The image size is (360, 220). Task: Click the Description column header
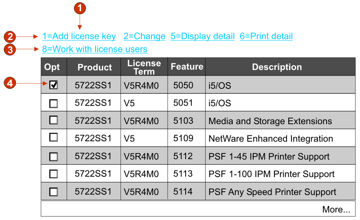point(277,67)
